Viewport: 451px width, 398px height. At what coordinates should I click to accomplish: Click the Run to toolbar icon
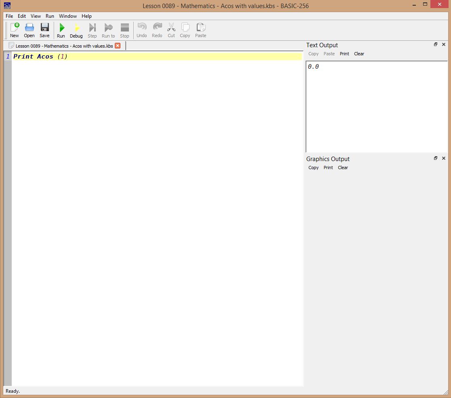(x=108, y=30)
